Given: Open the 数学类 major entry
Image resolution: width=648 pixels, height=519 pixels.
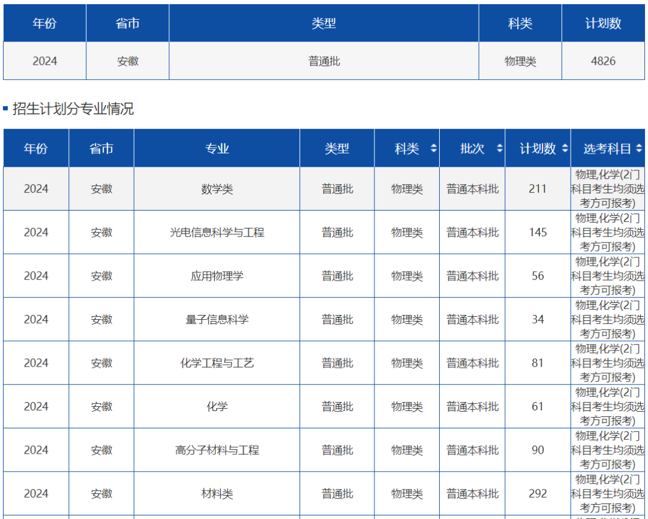Looking at the screenshot, I should click(217, 188).
